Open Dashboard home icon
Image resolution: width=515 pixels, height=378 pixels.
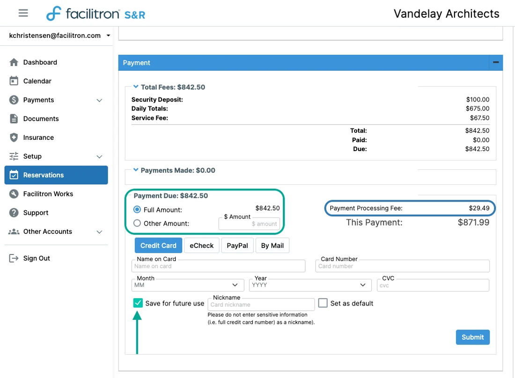[x=14, y=62]
